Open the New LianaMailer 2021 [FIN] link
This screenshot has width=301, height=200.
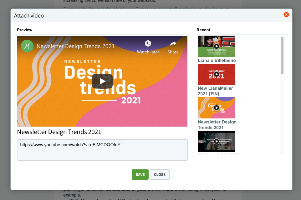(x=215, y=91)
